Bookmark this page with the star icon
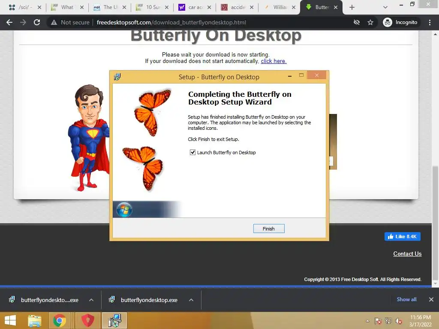Viewport: 439px width, 329px height. [x=370, y=22]
